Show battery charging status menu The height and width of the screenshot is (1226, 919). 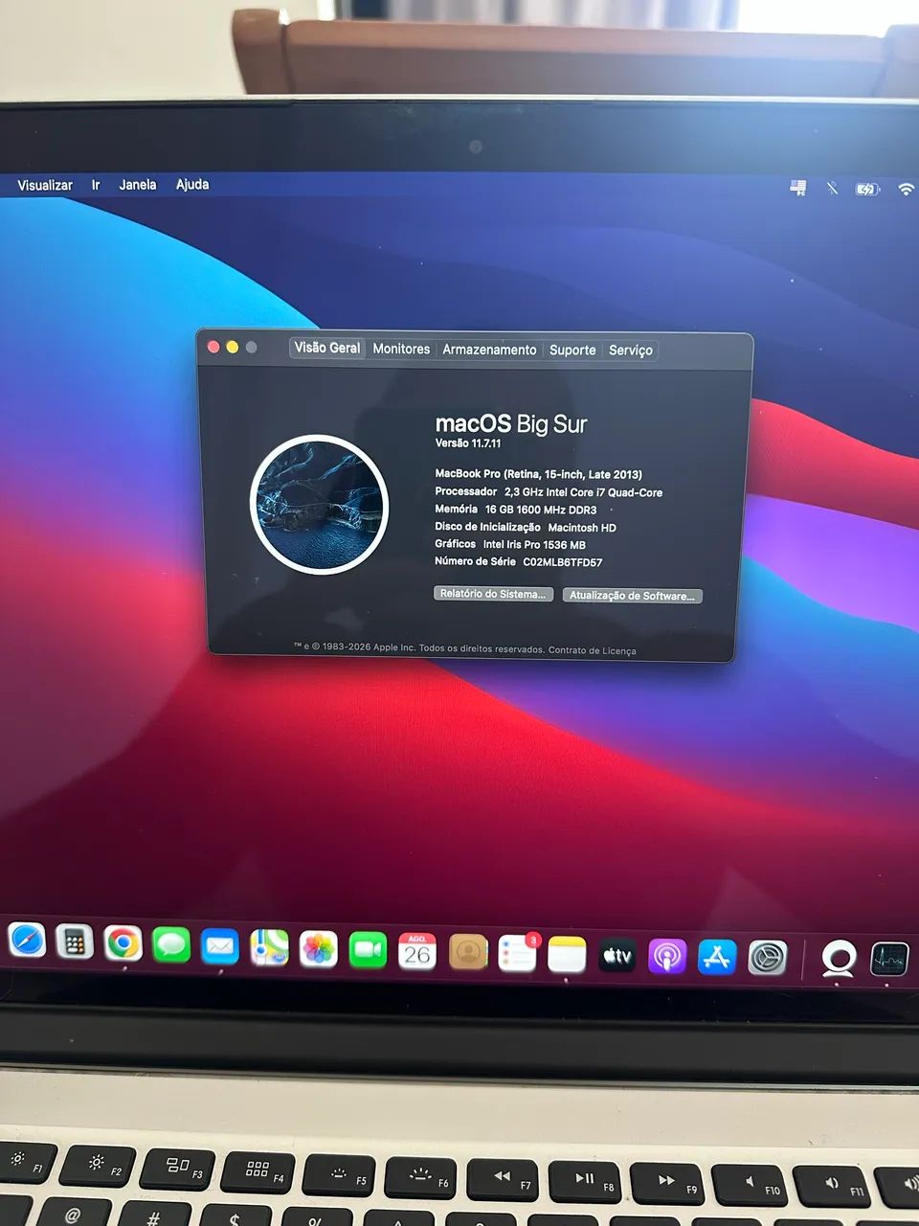coord(867,189)
